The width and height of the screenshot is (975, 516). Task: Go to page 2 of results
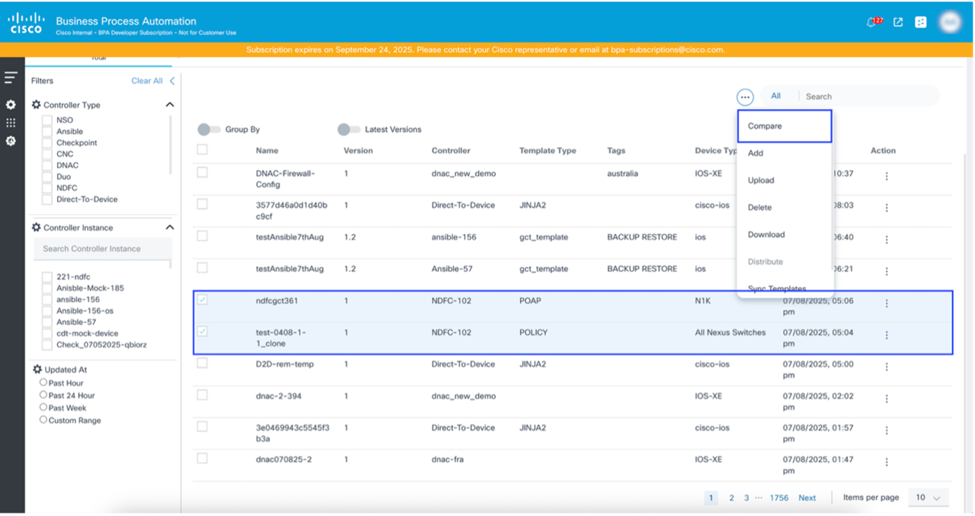(x=731, y=498)
